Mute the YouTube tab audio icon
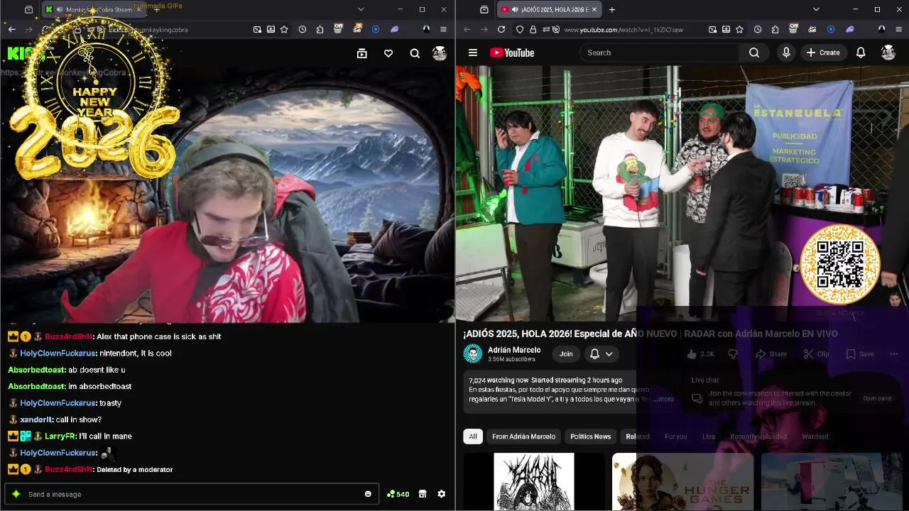The width and height of the screenshot is (909, 511). [514, 10]
